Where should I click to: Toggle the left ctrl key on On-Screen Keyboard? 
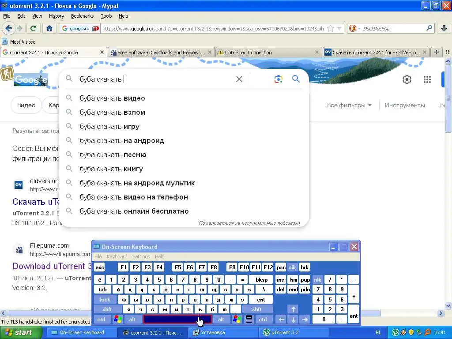click(x=101, y=320)
